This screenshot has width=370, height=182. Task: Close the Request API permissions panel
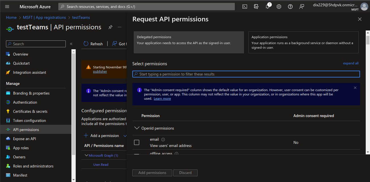(x=360, y=19)
